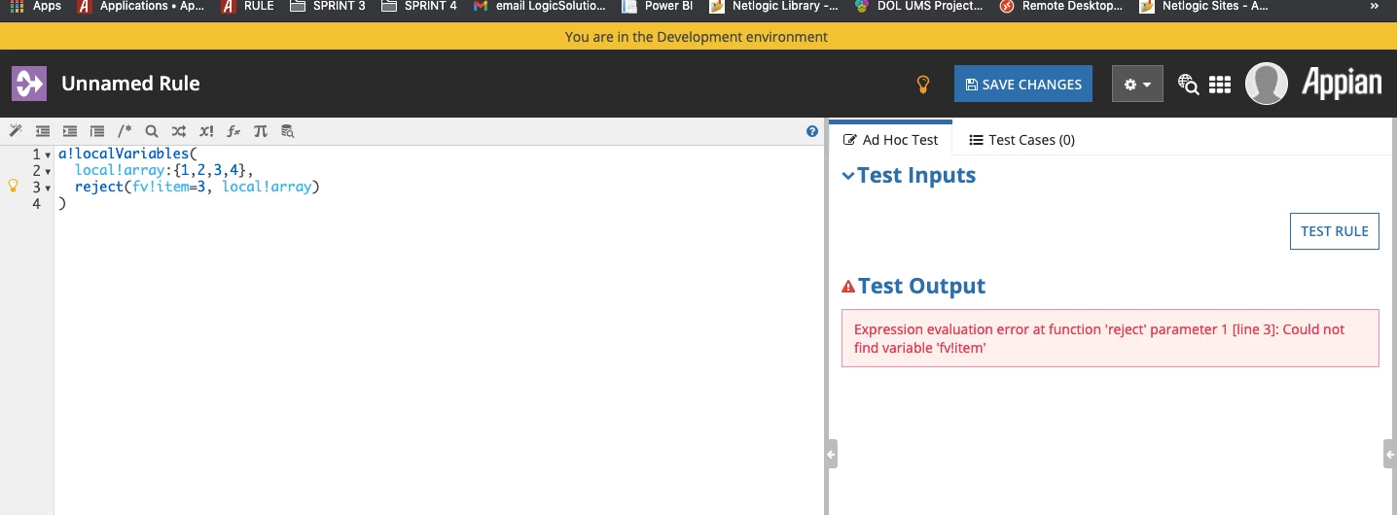Fold code at line 3 arrow
The height and width of the screenshot is (515, 1397).
(49, 188)
